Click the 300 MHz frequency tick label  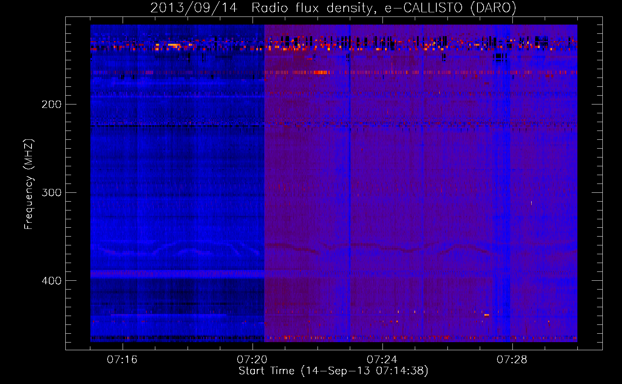coord(52,192)
